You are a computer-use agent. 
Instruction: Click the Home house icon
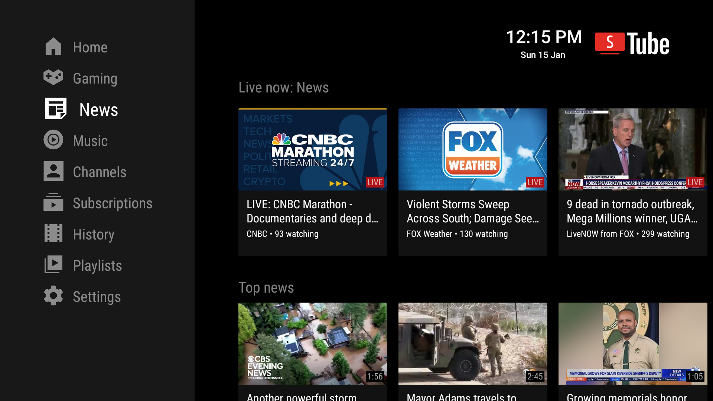tap(53, 46)
